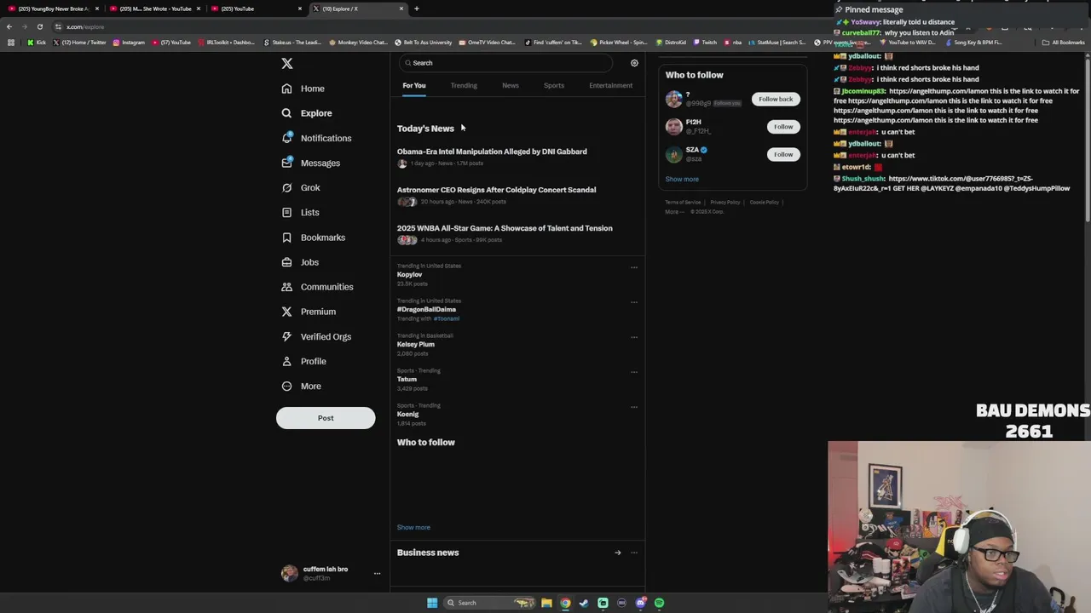
Task: Open account menu dots for cuffem lah bro
Action: 377,574
